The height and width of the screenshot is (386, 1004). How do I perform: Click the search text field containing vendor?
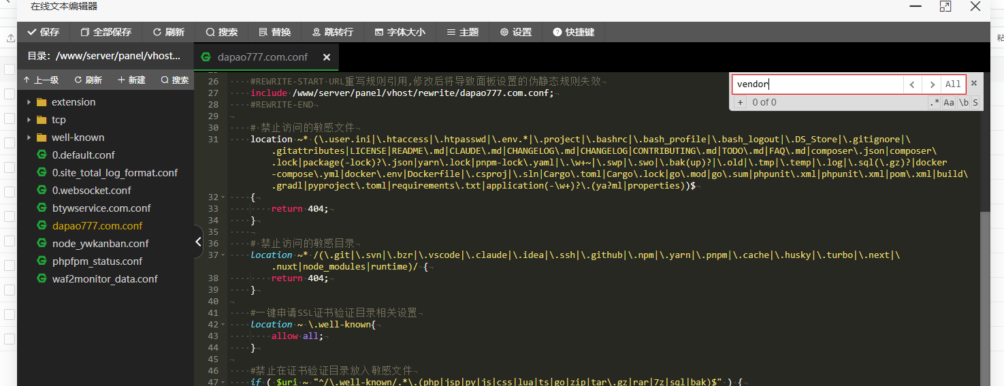pos(817,84)
